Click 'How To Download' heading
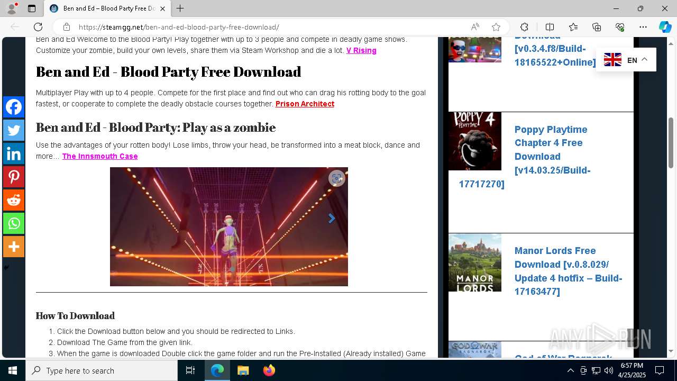Screen dimensions: 677x381 pyautogui.click(x=75, y=315)
